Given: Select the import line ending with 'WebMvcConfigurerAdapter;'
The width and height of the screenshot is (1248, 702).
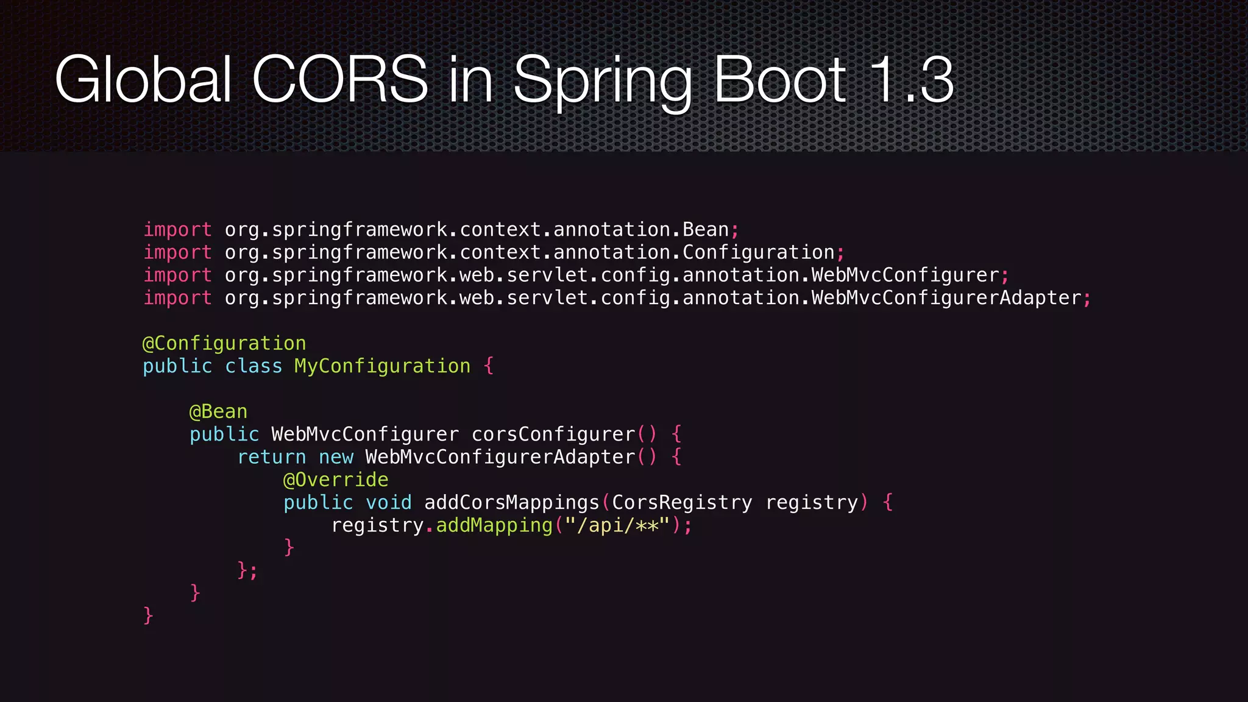Looking at the screenshot, I should (617, 298).
